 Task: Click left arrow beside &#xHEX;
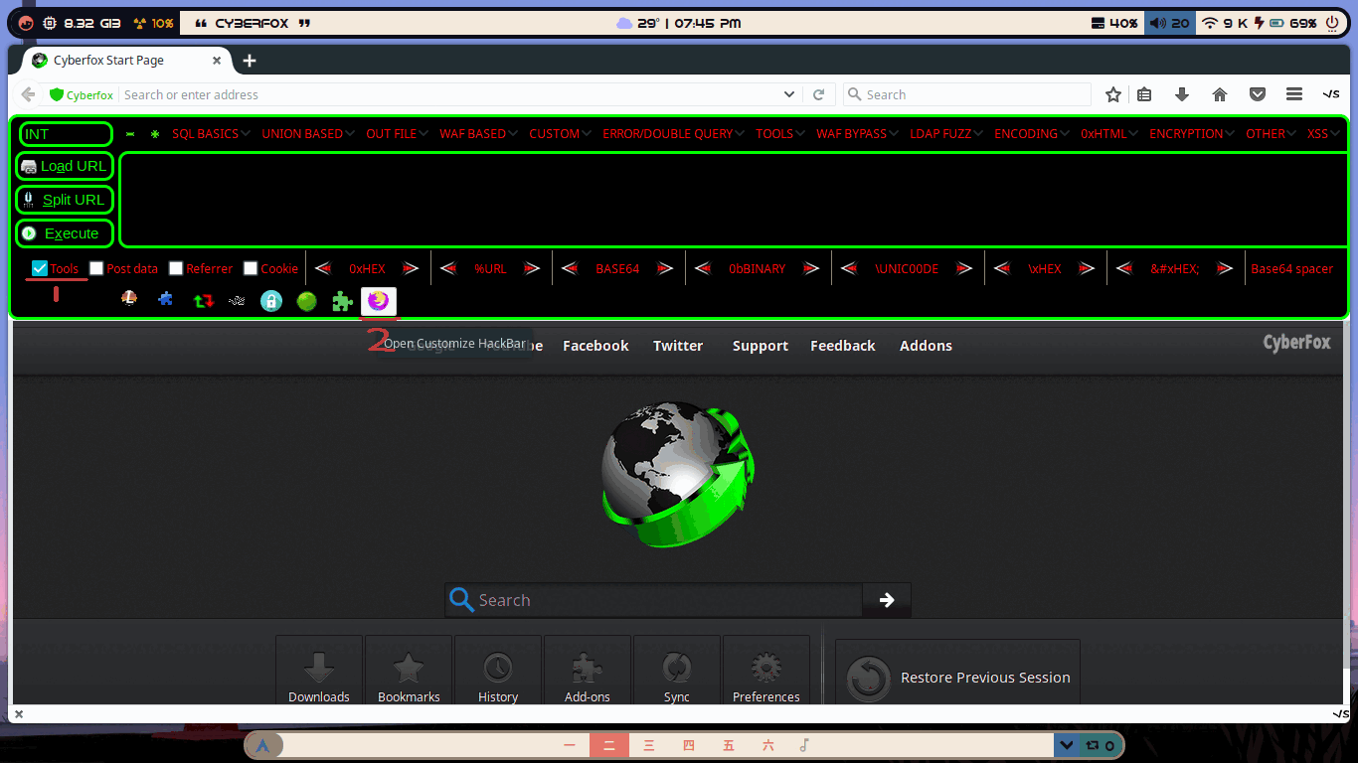[x=1124, y=268]
